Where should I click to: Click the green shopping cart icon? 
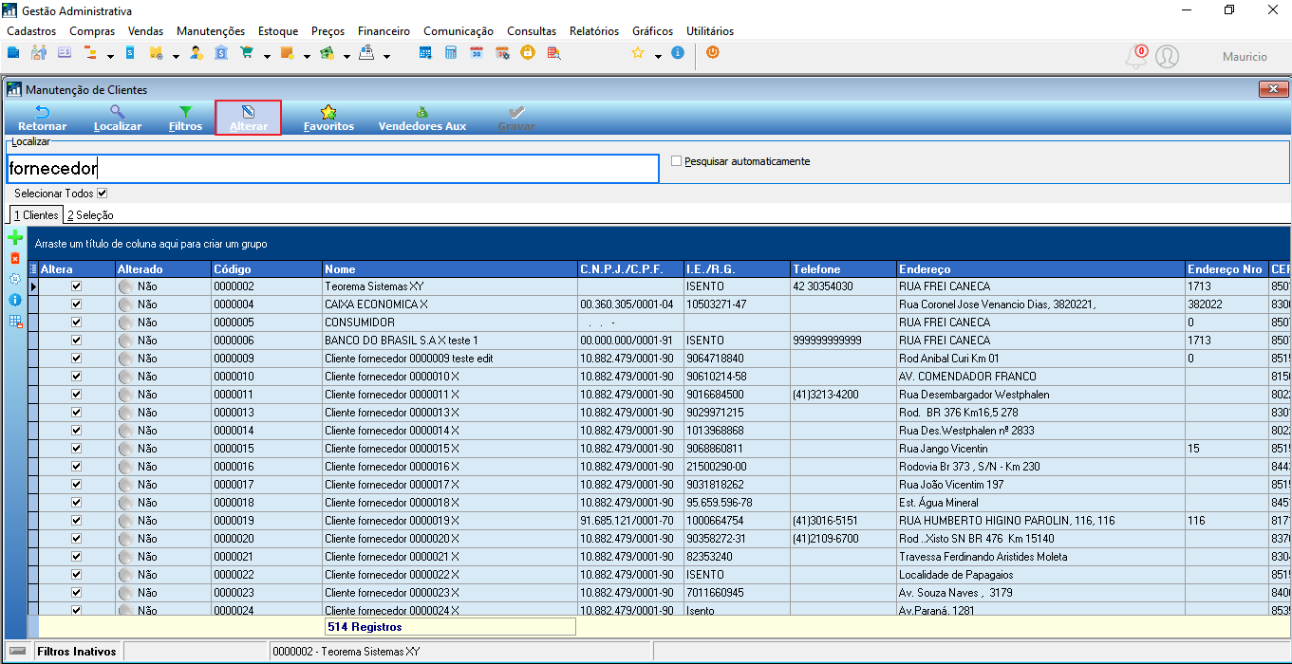(247, 53)
